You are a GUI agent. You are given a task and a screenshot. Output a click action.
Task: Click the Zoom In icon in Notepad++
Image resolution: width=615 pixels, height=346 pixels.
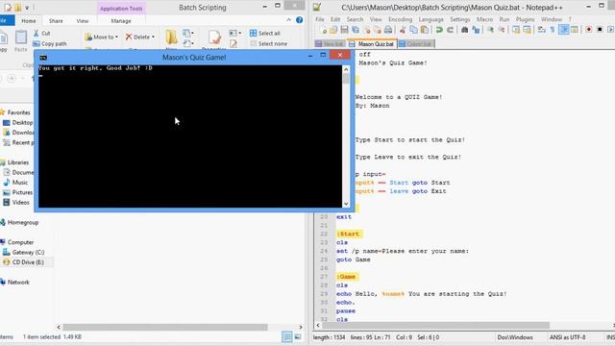point(490,30)
